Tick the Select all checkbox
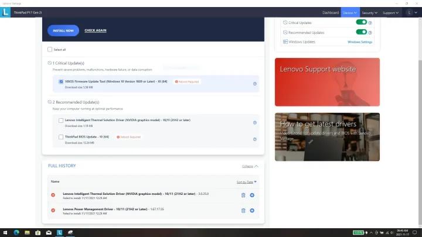The image size is (422, 237). point(50,49)
